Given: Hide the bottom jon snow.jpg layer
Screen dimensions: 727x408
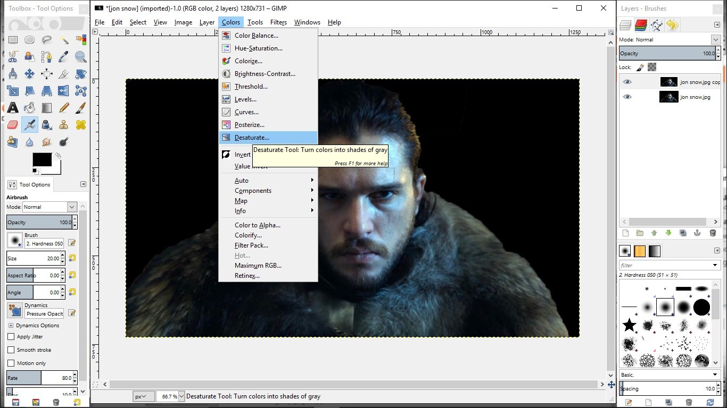Looking at the screenshot, I should click(x=627, y=97).
